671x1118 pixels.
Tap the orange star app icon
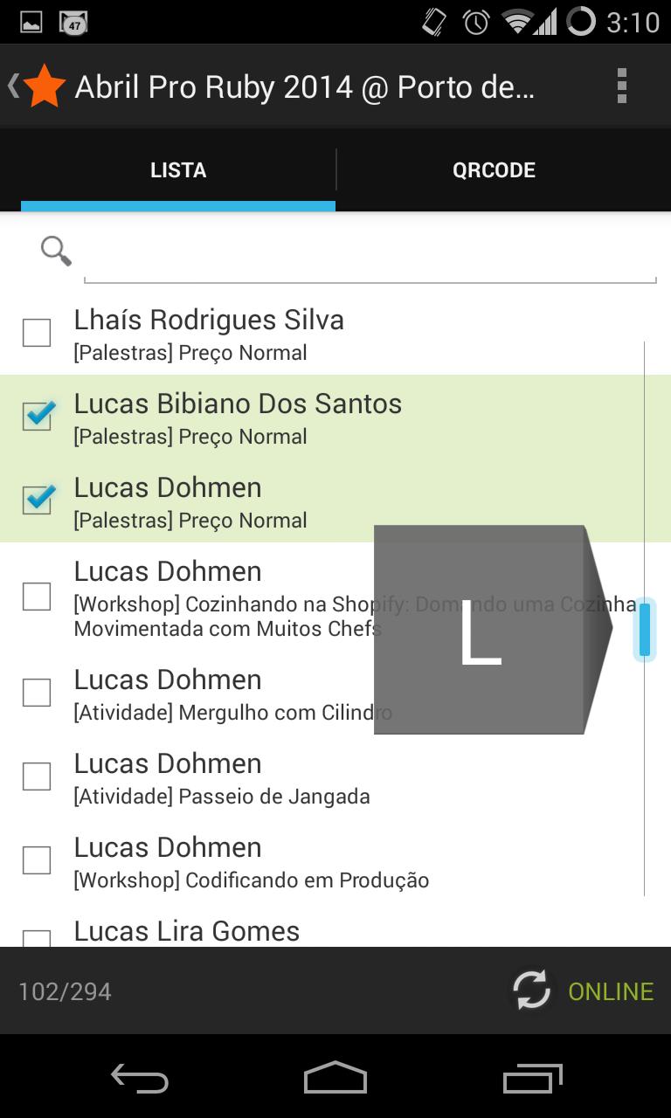click(45, 86)
